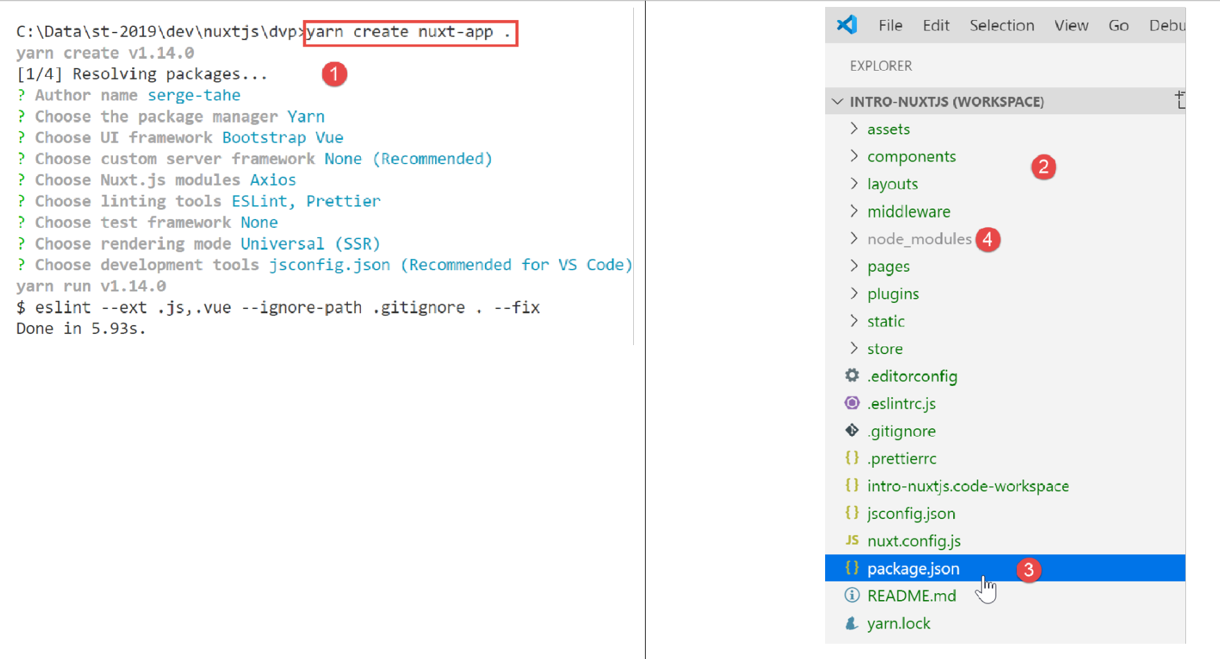Expand the store folder chevron
Screen dimensions: 1220x659
pos(854,349)
